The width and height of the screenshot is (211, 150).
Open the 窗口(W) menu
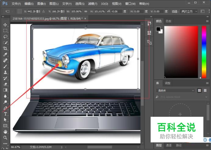coord(130,4)
